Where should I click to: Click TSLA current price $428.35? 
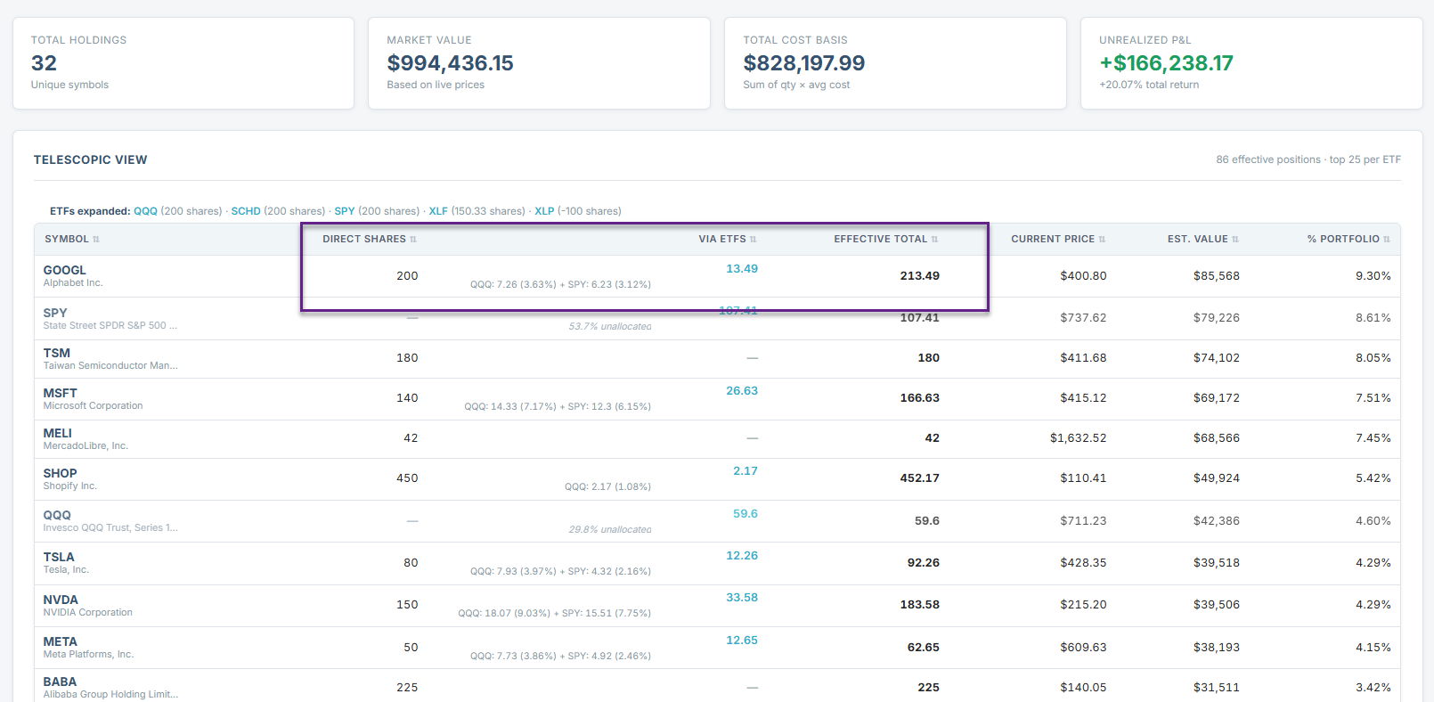point(1083,563)
